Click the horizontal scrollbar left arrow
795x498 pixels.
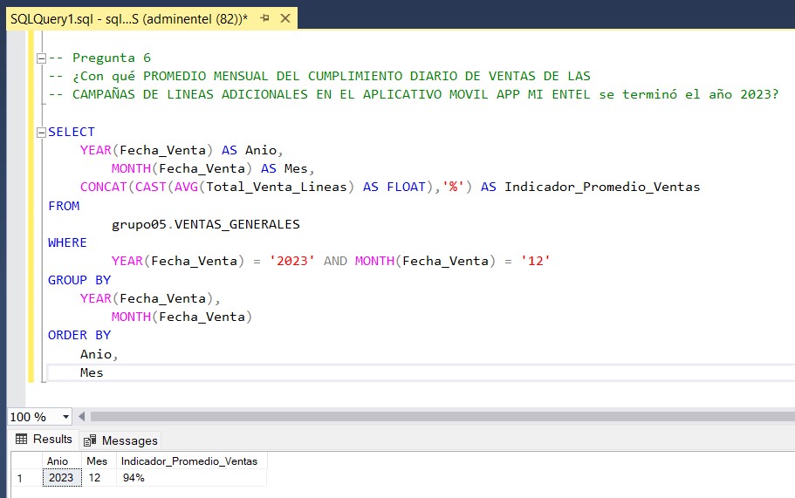(x=82, y=417)
